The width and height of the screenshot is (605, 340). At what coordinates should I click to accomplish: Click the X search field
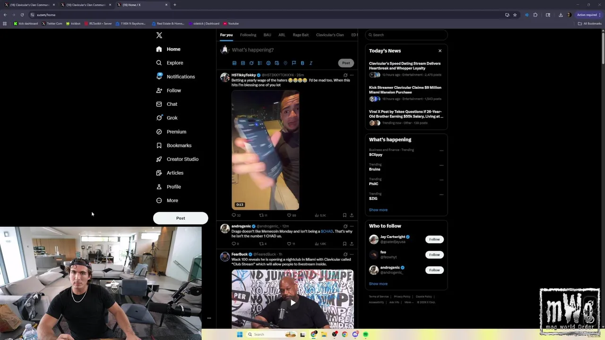tap(406, 35)
